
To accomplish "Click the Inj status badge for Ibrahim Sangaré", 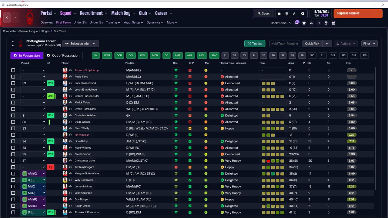I will pos(50,167).
